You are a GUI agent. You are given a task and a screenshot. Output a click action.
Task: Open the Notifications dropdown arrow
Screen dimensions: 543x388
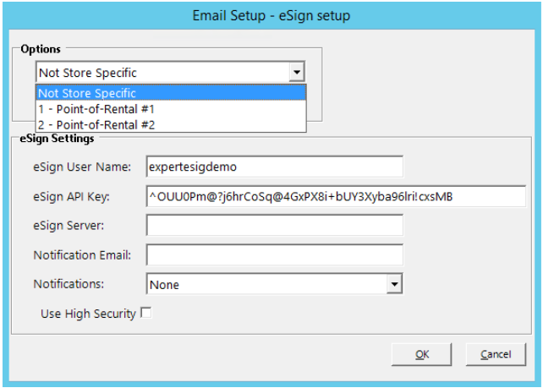[x=394, y=285]
